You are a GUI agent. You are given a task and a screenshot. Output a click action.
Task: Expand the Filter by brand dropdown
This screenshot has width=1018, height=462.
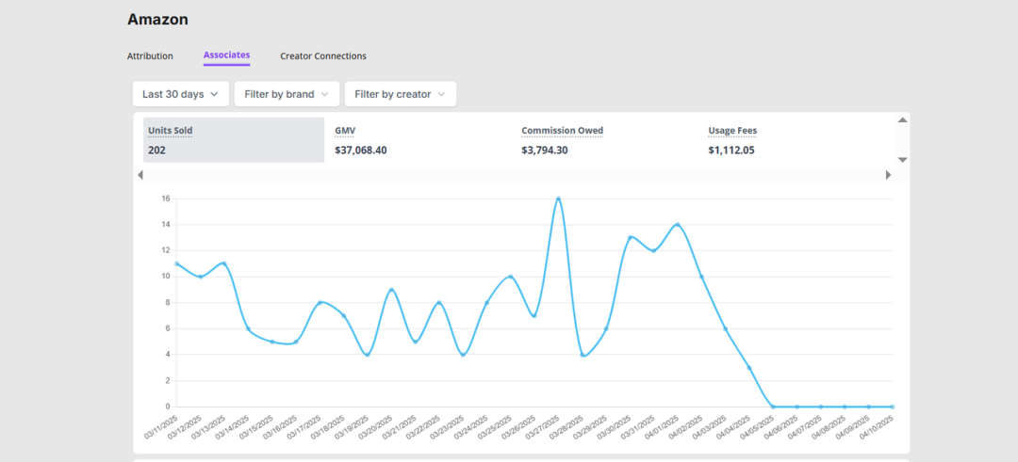point(287,94)
